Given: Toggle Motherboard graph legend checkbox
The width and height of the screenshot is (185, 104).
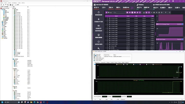Looking at the screenshot, I should click(x=117, y=64).
